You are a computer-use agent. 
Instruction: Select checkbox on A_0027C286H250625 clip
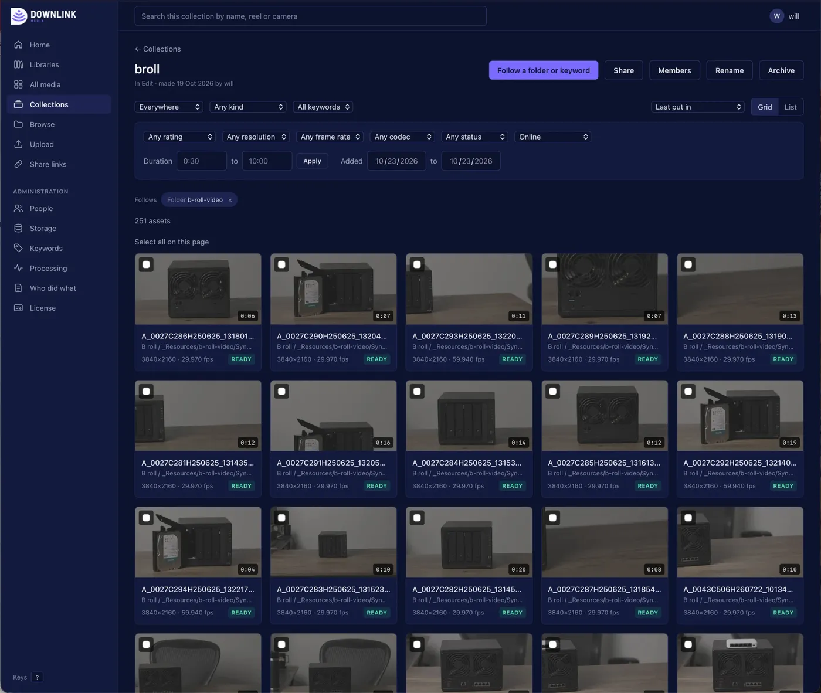coord(146,264)
